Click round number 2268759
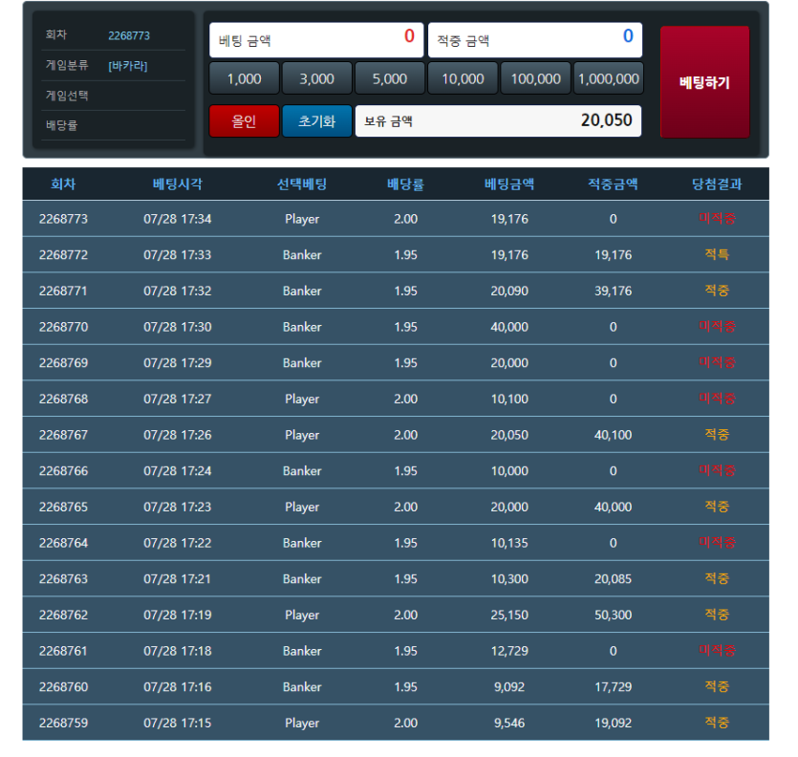Viewport: 798px width, 757px height. [64, 723]
